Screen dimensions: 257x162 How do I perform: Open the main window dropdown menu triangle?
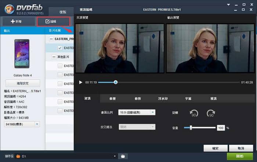(x=228, y=4)
